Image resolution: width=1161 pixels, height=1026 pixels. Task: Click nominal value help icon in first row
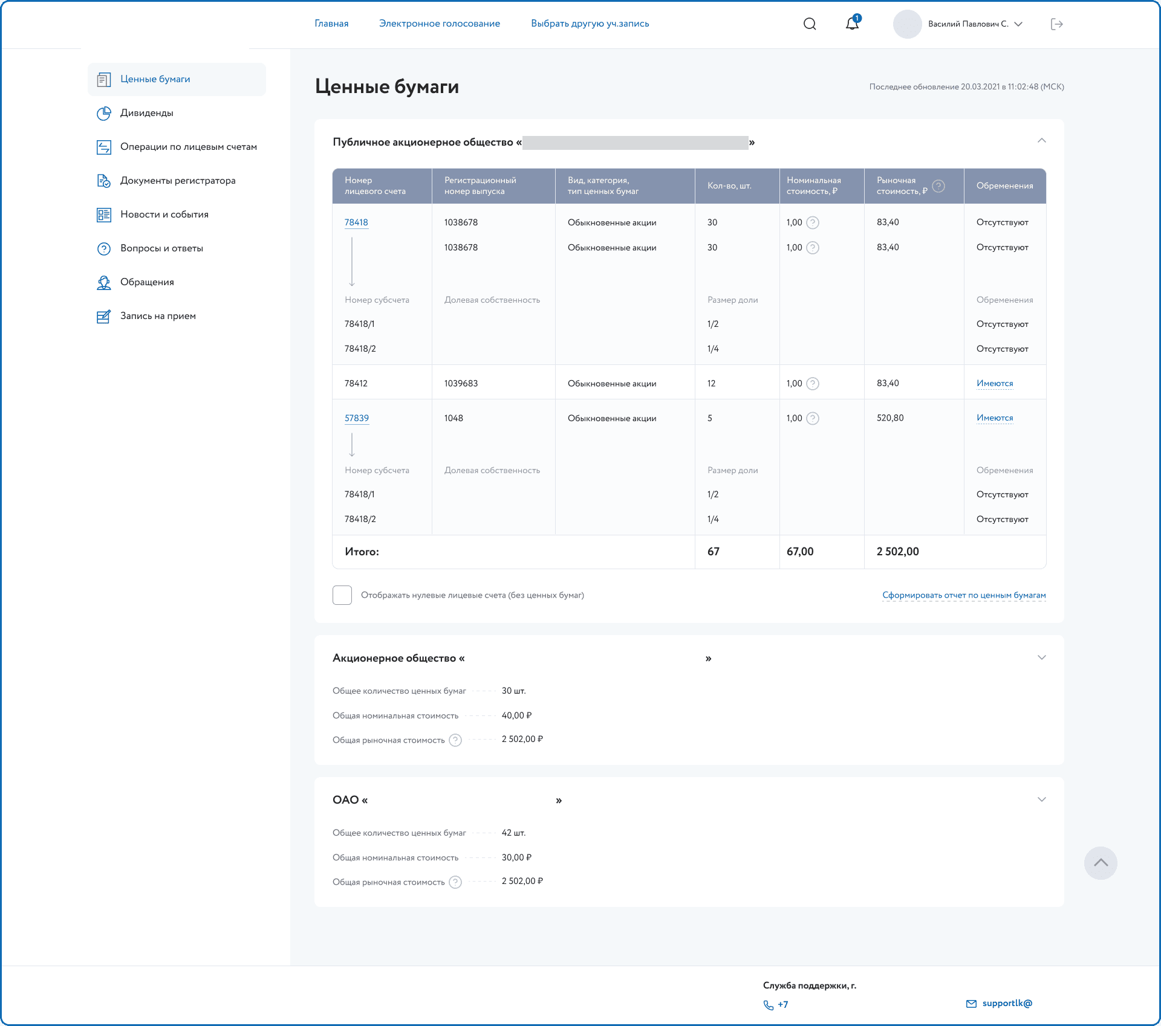tap(813, 222)
